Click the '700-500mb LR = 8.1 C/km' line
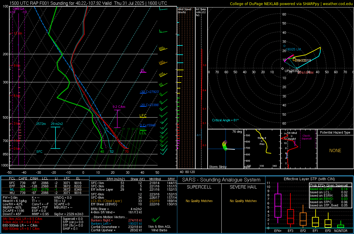354x234 pixels. tap(21, 229)
